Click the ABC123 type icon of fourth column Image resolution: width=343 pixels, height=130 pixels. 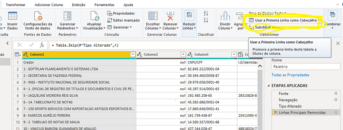241,55
